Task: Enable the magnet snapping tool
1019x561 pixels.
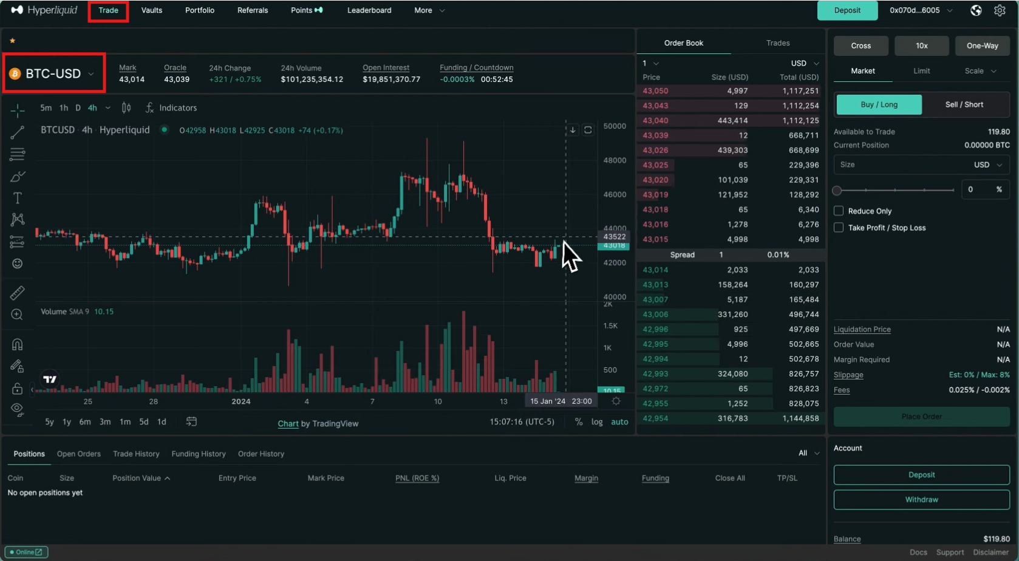Action: click(18, 344)
